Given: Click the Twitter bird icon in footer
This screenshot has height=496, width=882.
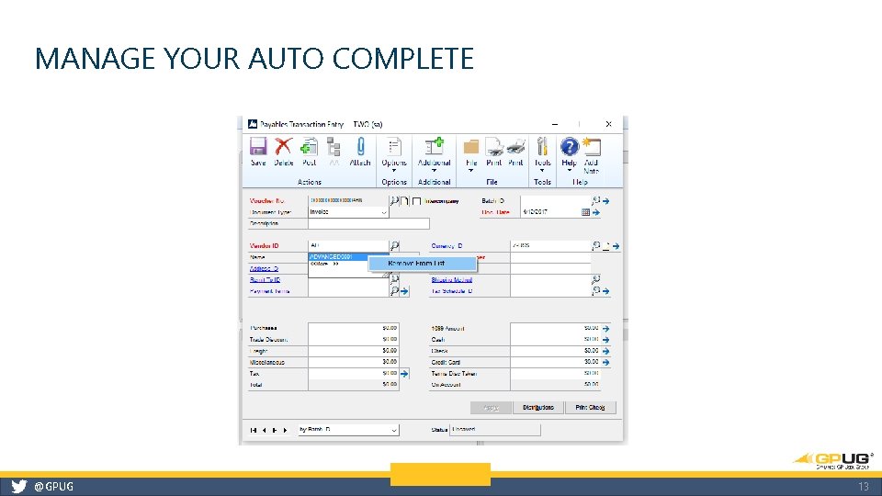Looking at the screenshot, I should click(x=18, y=487).
